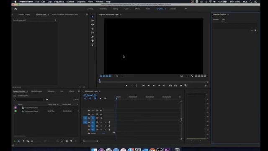Toggle nest sequences insert mode
Viewport: 268px width, 151px height.
pos(85,99)
